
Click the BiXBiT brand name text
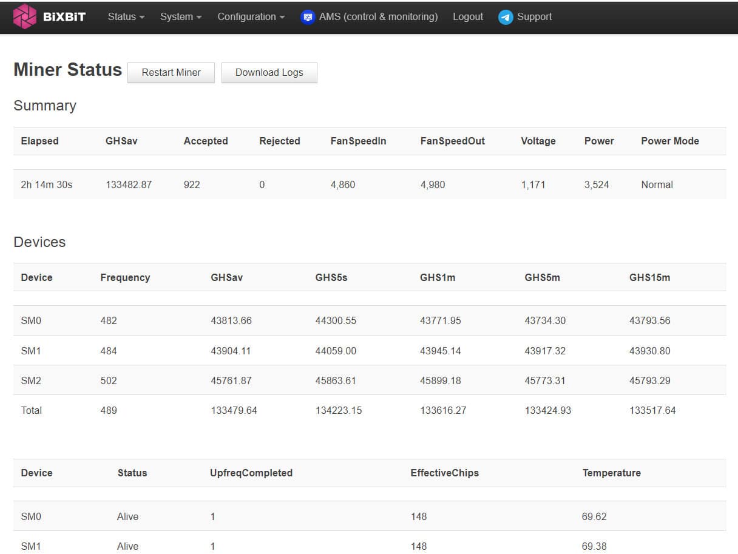point(64,17)
